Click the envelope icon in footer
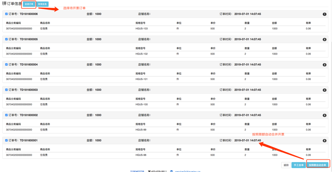The width and height of the screenshot is (332, 172). click(172, 171)
